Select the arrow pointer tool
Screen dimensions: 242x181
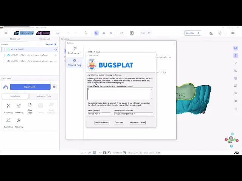click(x=96, y=33)
